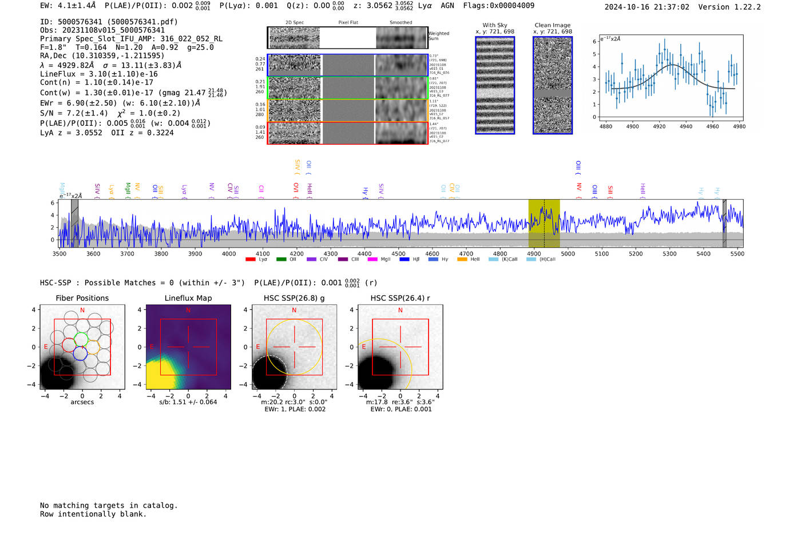801x545 pixels.
Task: Select the orange-outlined fiber spectrum row
Action: [348, 110]
